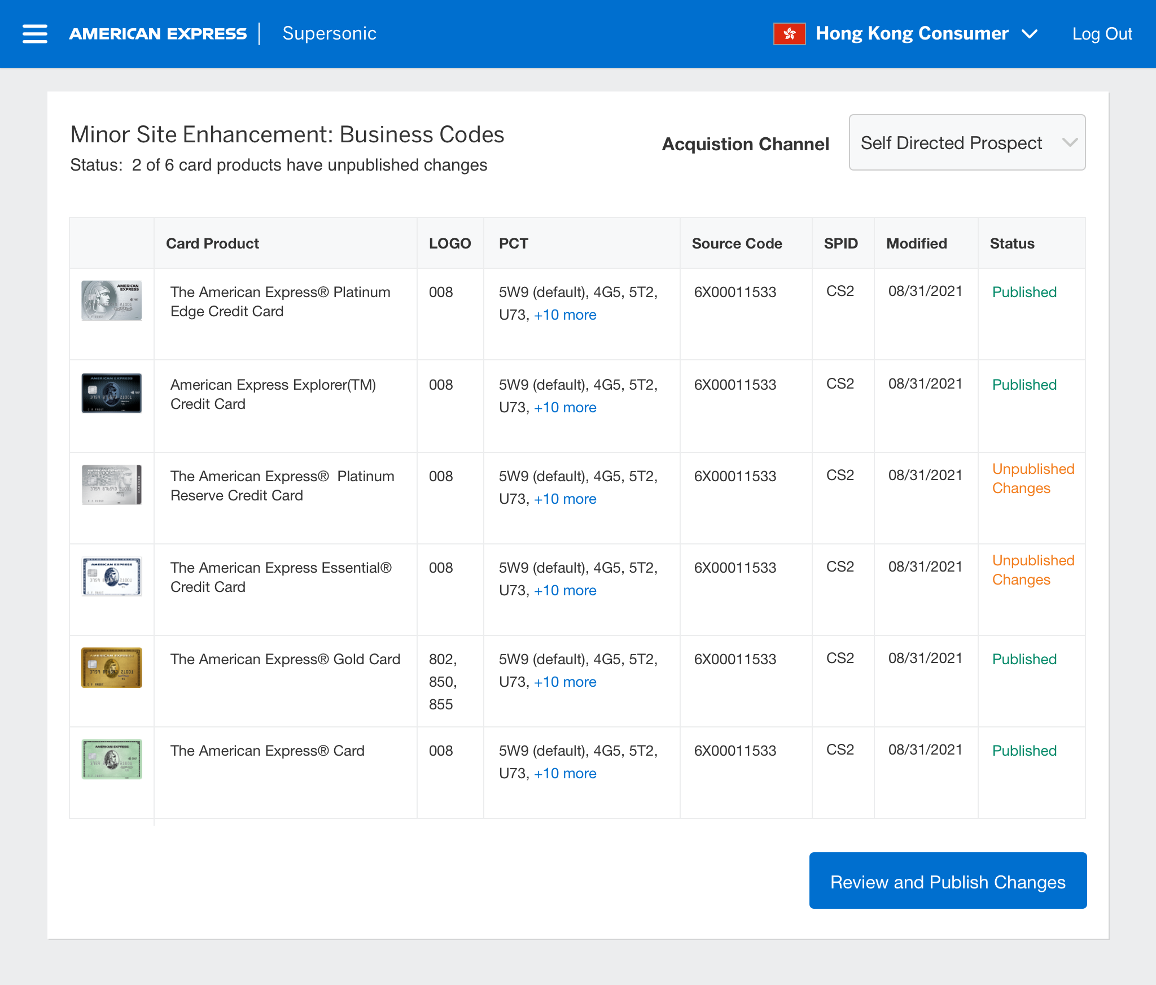Screen dimensions: 1156x985
Task: Open the hamburger navigation menu
Action: click(x=34, y=34)
